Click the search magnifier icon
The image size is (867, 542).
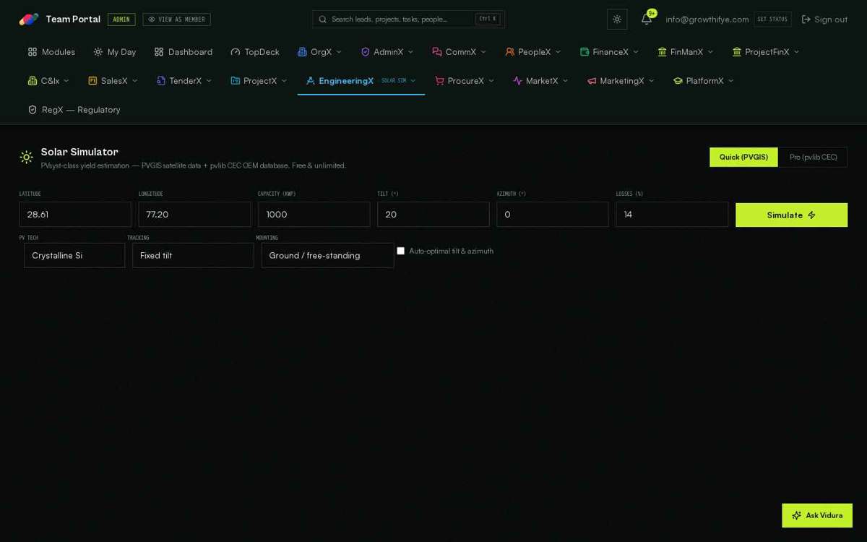click(x=323, y=20)
